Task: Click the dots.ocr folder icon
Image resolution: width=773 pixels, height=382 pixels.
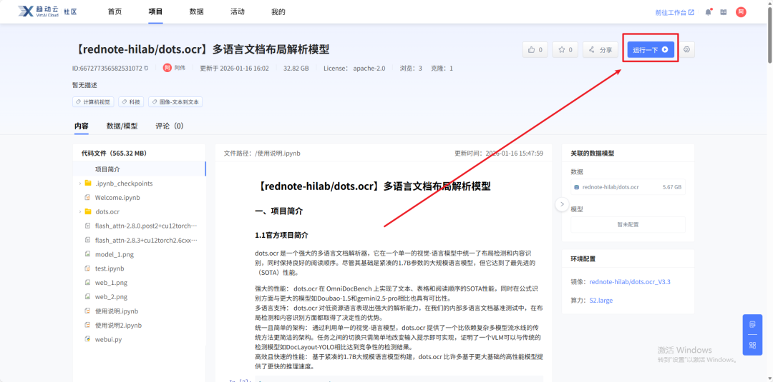Action: (x=88, y=212)
